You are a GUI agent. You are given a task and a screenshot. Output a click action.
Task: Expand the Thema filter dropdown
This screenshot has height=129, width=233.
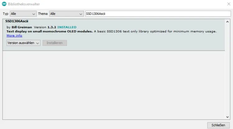pyautogui.click(x=66, y=14)
